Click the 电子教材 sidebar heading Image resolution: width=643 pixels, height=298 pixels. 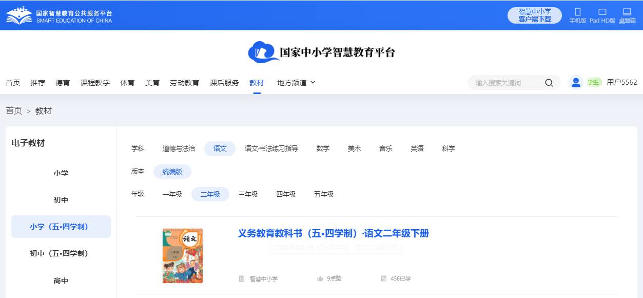coord(28,143)
